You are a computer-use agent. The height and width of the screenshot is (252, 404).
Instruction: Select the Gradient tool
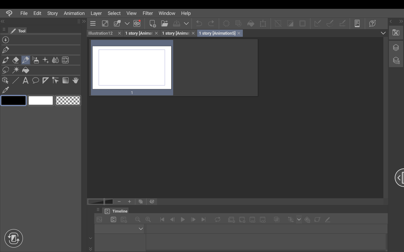(65, 80)
